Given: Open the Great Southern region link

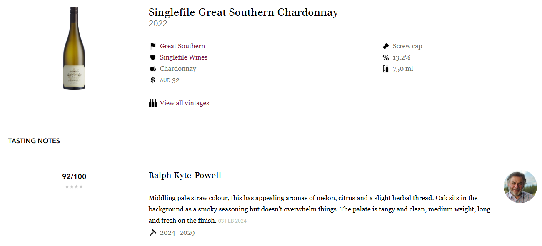Looking at the screenshot, I should 182,46.
